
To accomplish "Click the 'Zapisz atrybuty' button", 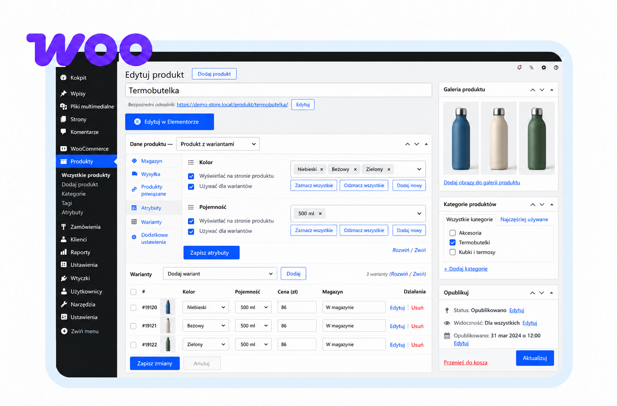I will (x=211, y=252).
